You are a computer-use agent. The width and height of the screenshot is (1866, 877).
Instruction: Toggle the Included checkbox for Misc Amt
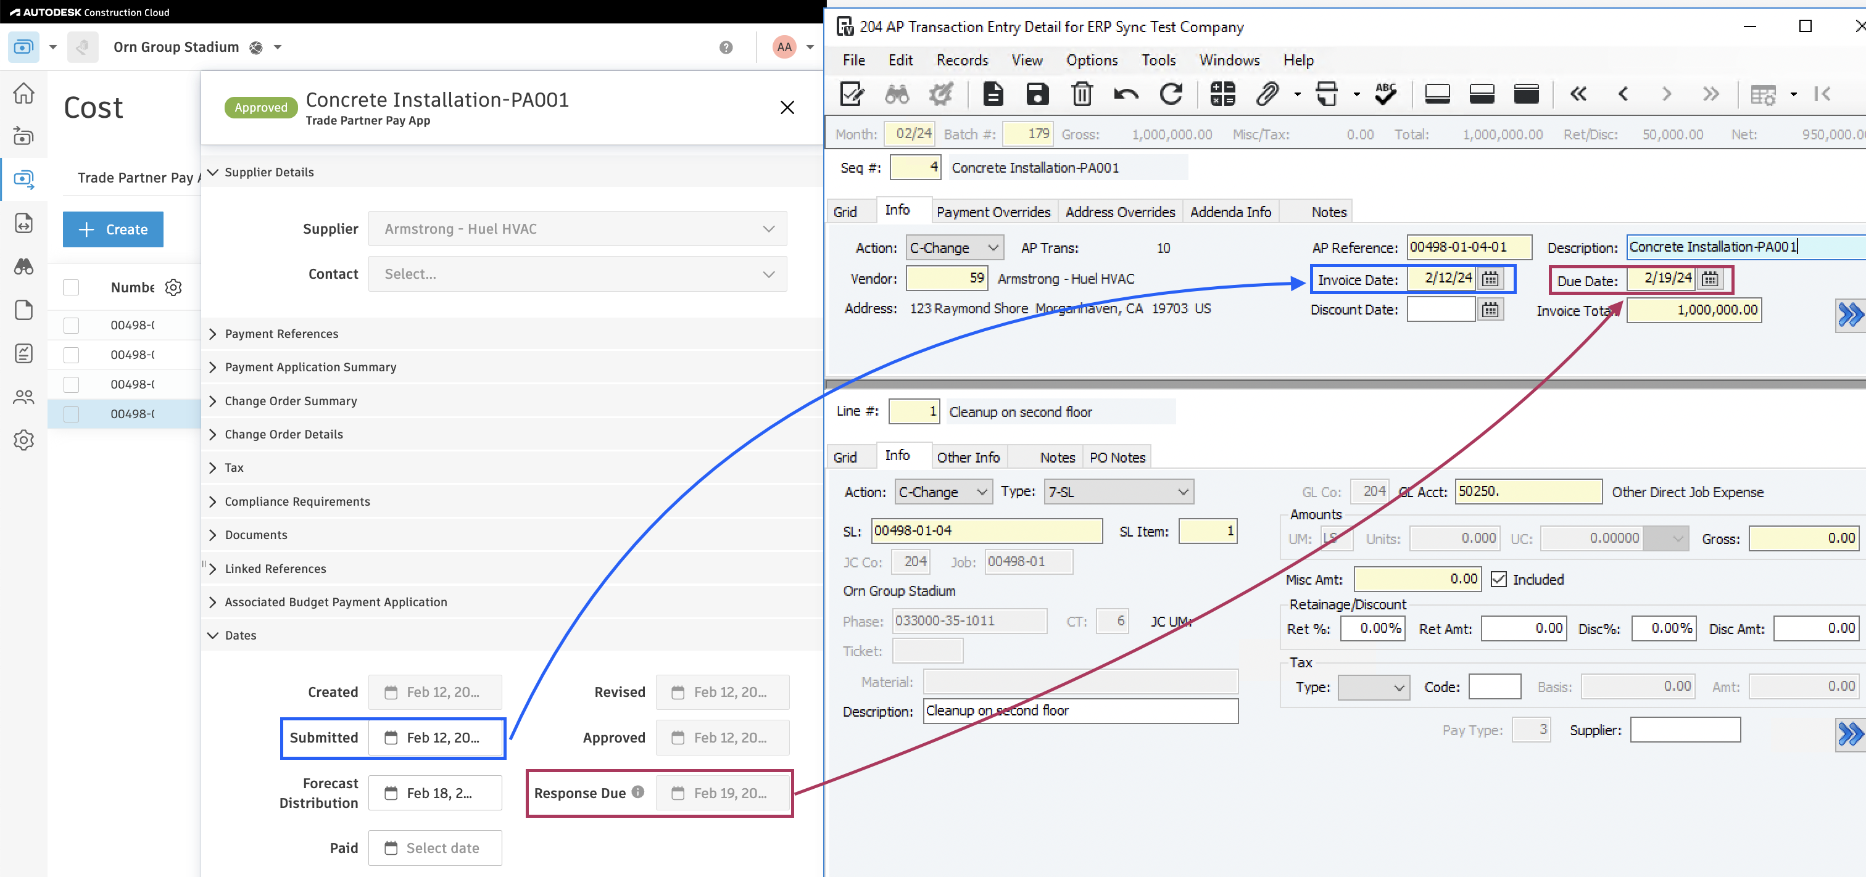1496,580
